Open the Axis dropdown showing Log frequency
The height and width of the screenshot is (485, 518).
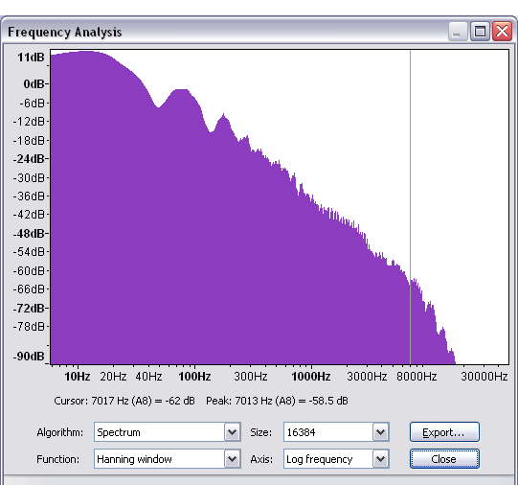pyautogui.click(x=336, y=458)
